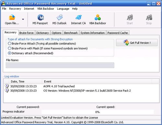Open the Recovery menu

pyautogui.click(x=15, y=9)
